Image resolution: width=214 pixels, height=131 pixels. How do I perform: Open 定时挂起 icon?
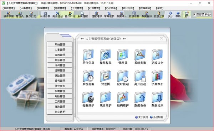(123, 78)
